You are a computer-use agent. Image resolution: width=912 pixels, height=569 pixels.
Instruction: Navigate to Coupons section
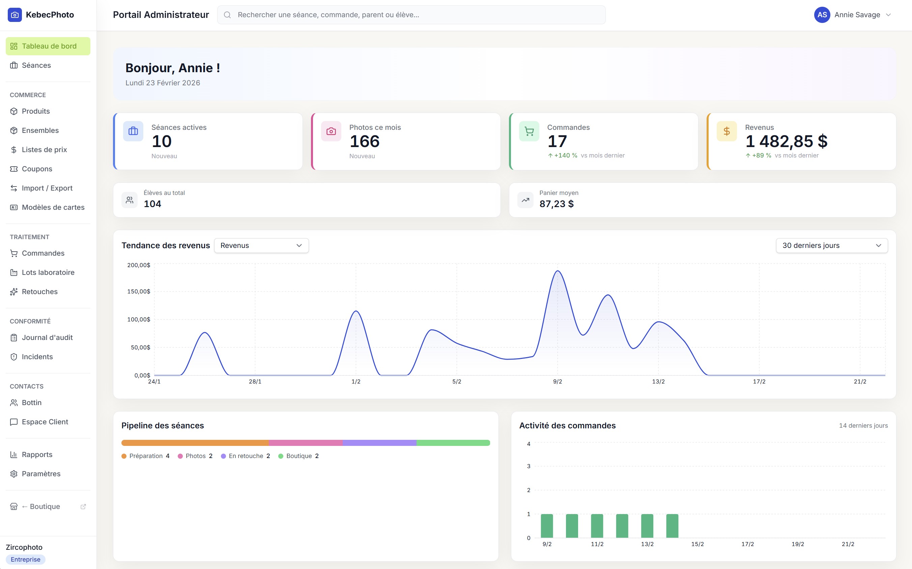37,169
